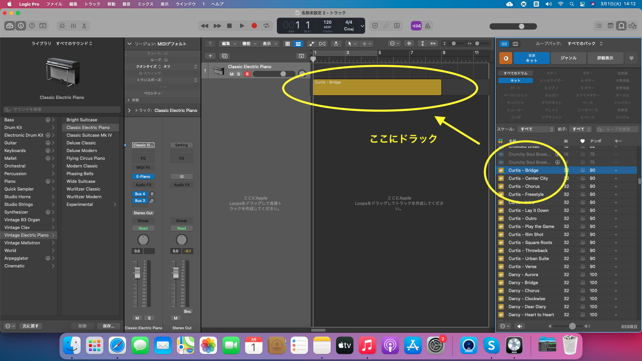642x361 pixels.
Task: Click the Bus 4 send button
Action: coord(140,194)
